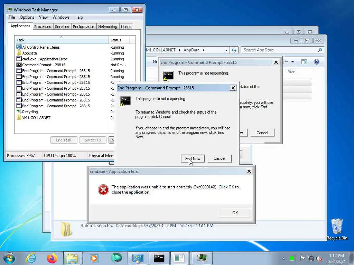Sort tasks by the Task column header
Image resolution: width=354 pixels, height=265 pixels.
coord(62,40)
